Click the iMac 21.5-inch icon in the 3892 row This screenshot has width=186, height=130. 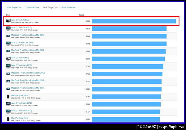coord(8,43)
